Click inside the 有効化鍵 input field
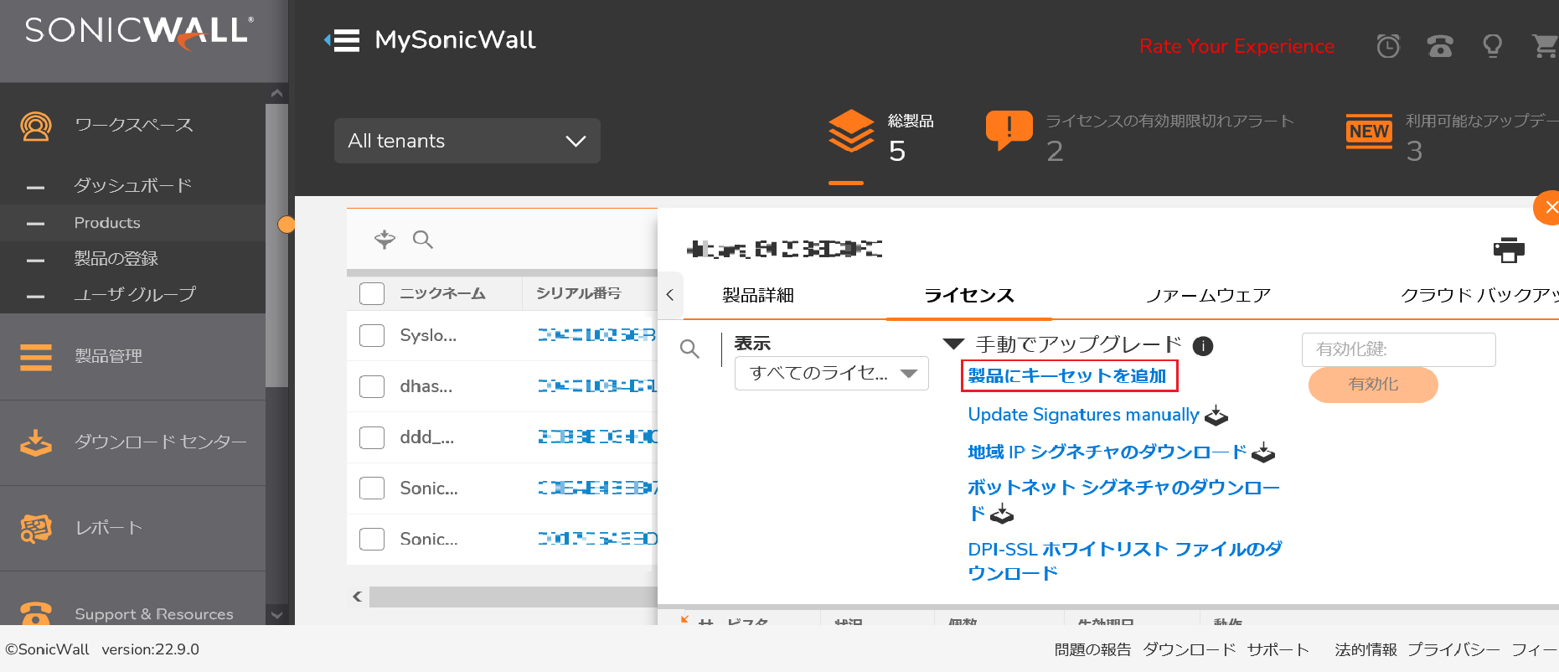1559x672 pixels. tap(1398, 349)
